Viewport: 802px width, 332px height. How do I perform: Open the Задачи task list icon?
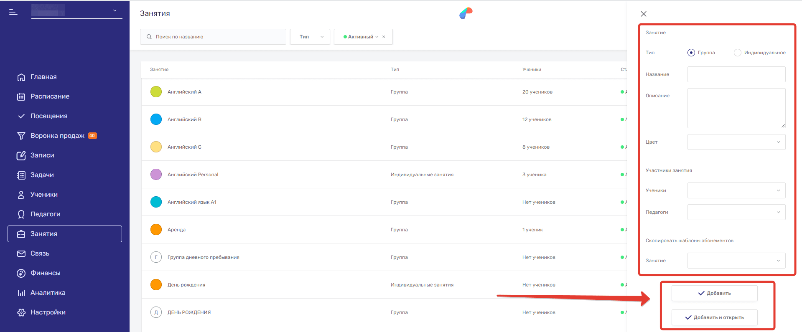pyautogui.click(x=21, y=175)
